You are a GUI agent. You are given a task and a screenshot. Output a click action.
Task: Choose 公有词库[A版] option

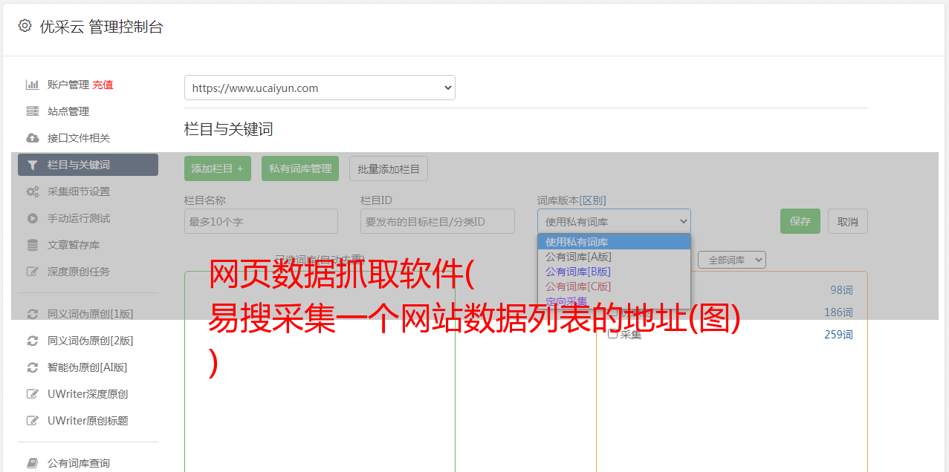pyautogui.click(x=614, y=257)
